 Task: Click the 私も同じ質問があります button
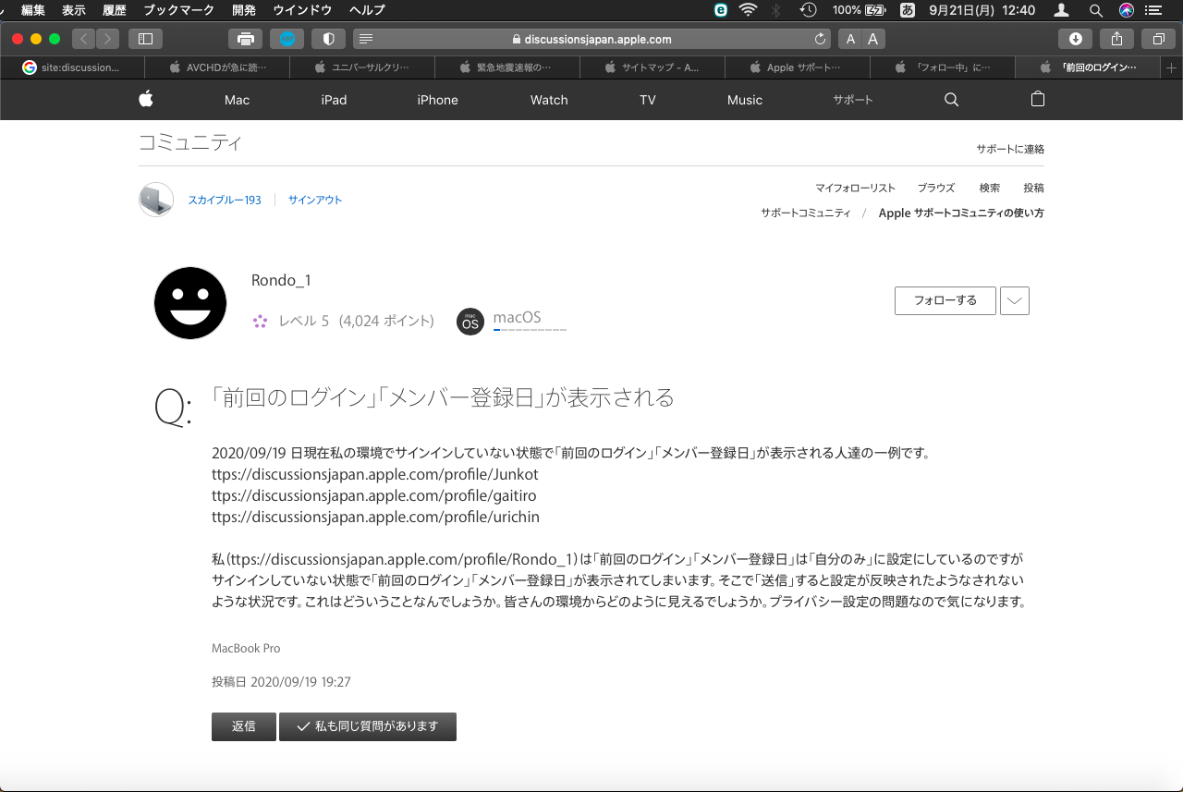[368, 726]
